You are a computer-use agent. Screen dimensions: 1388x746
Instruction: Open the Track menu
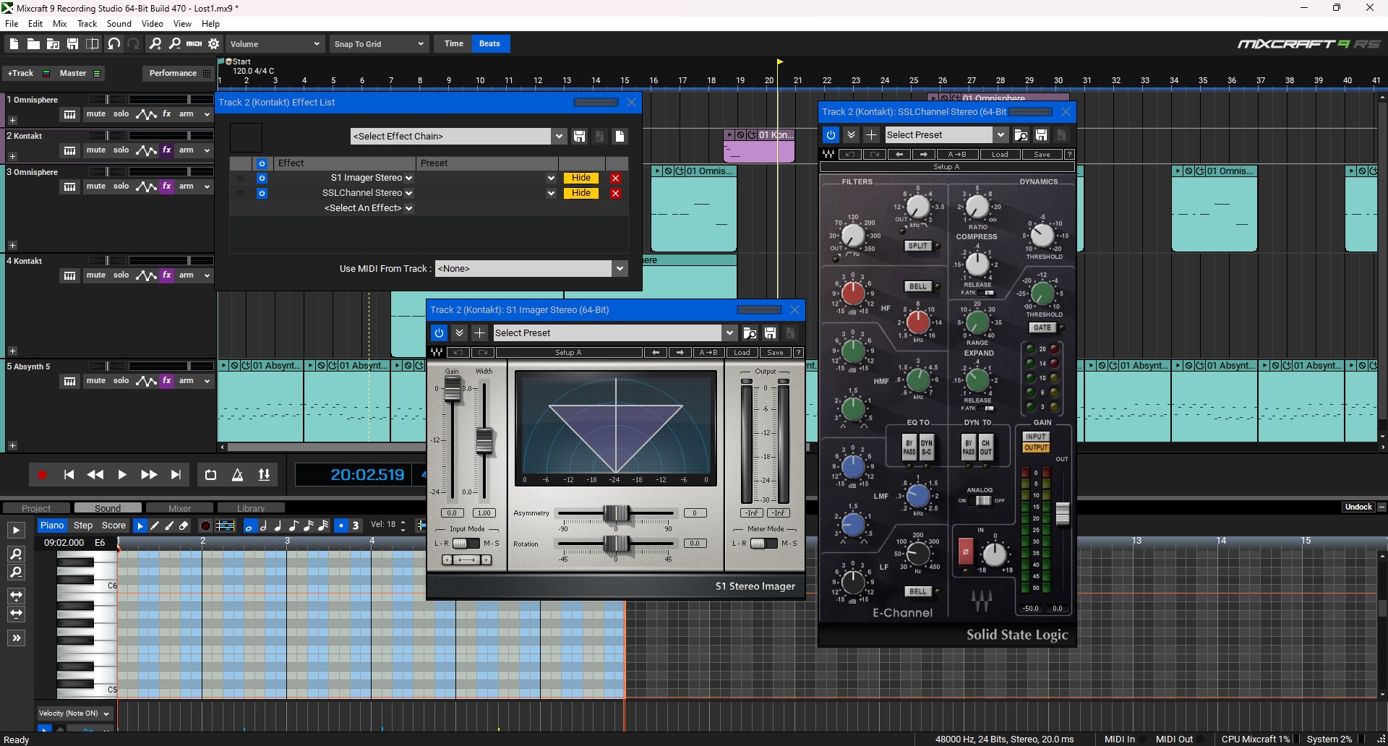coord(87,24)
